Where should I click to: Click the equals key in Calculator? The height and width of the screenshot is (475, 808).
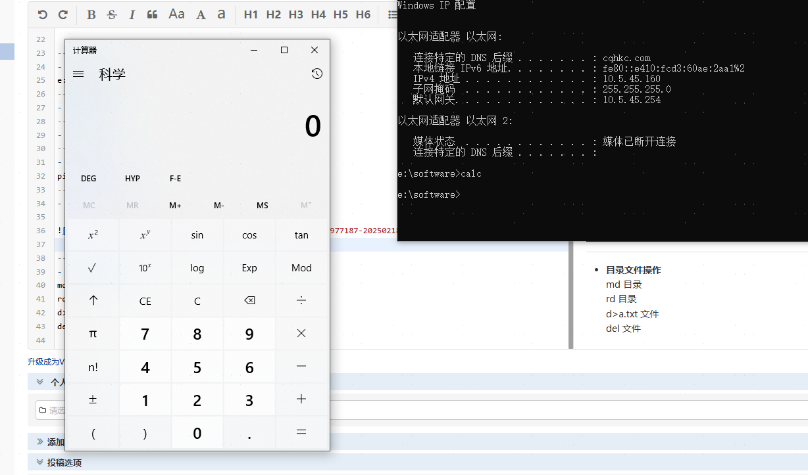(x=301, y=433)
